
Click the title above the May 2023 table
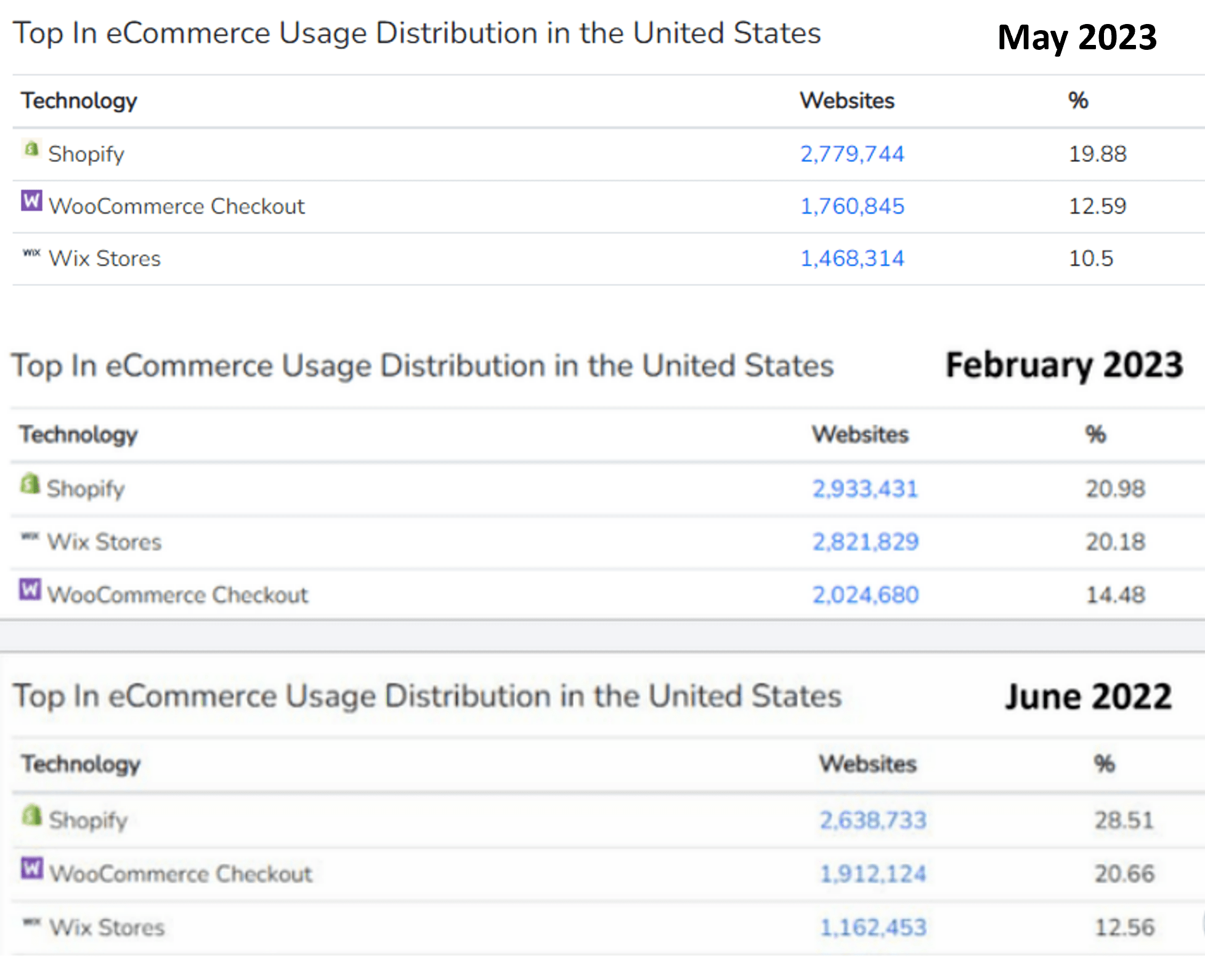tap(417, 33)
